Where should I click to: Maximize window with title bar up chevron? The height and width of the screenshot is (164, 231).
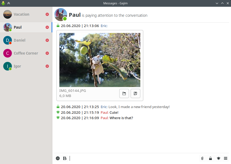point(222,3)
